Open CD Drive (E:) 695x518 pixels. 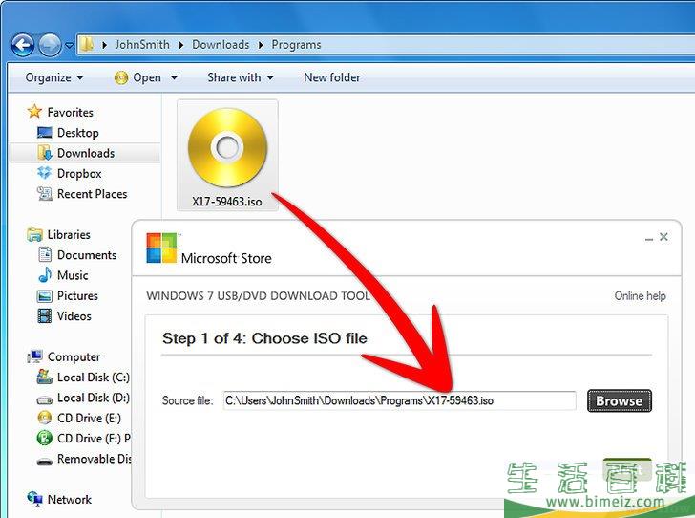pos(89,419)
